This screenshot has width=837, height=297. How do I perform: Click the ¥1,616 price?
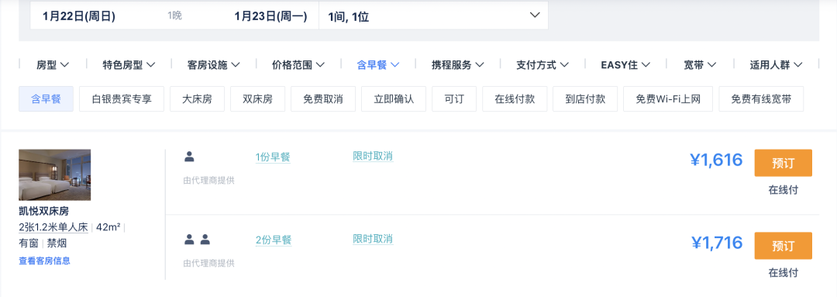coord(716,160)
